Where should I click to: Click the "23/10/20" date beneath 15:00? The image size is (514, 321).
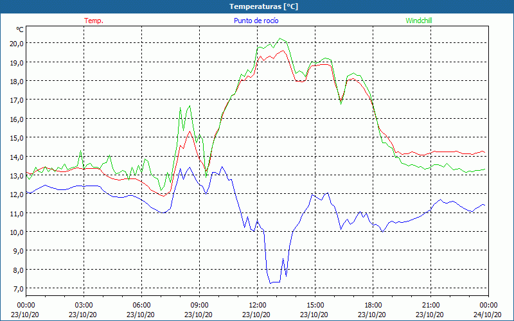tap(314, 315)
